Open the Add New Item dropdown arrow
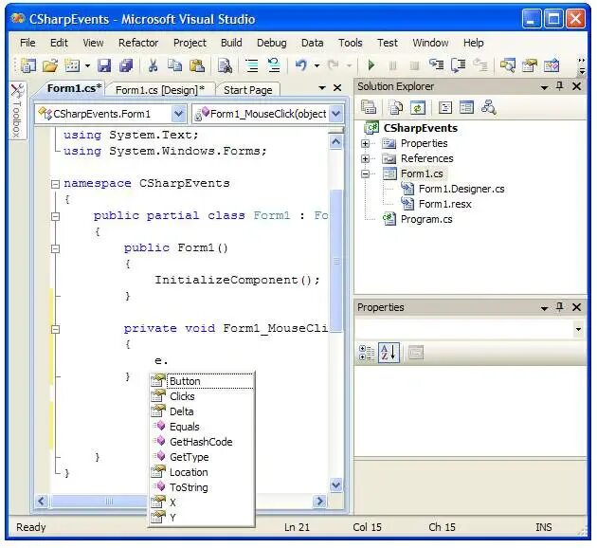Image resolution: width=597 pixels, height=548 pixels. [x=87, y=65]
